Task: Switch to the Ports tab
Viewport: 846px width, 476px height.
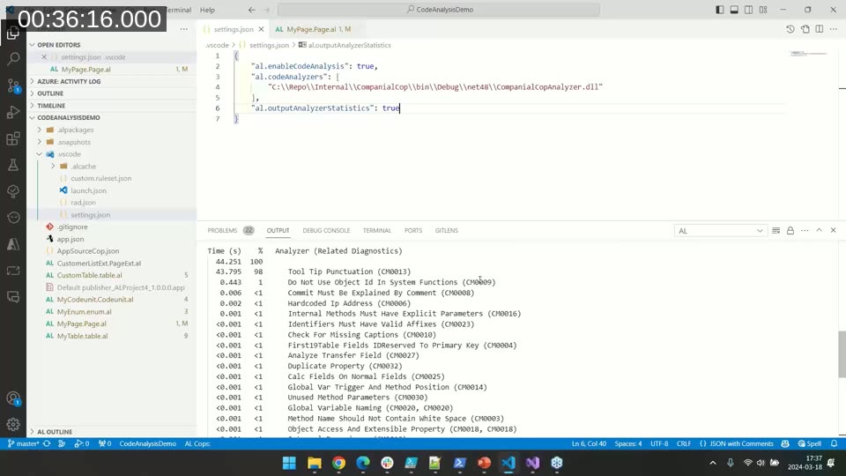Action: click(x=413, y=230)
